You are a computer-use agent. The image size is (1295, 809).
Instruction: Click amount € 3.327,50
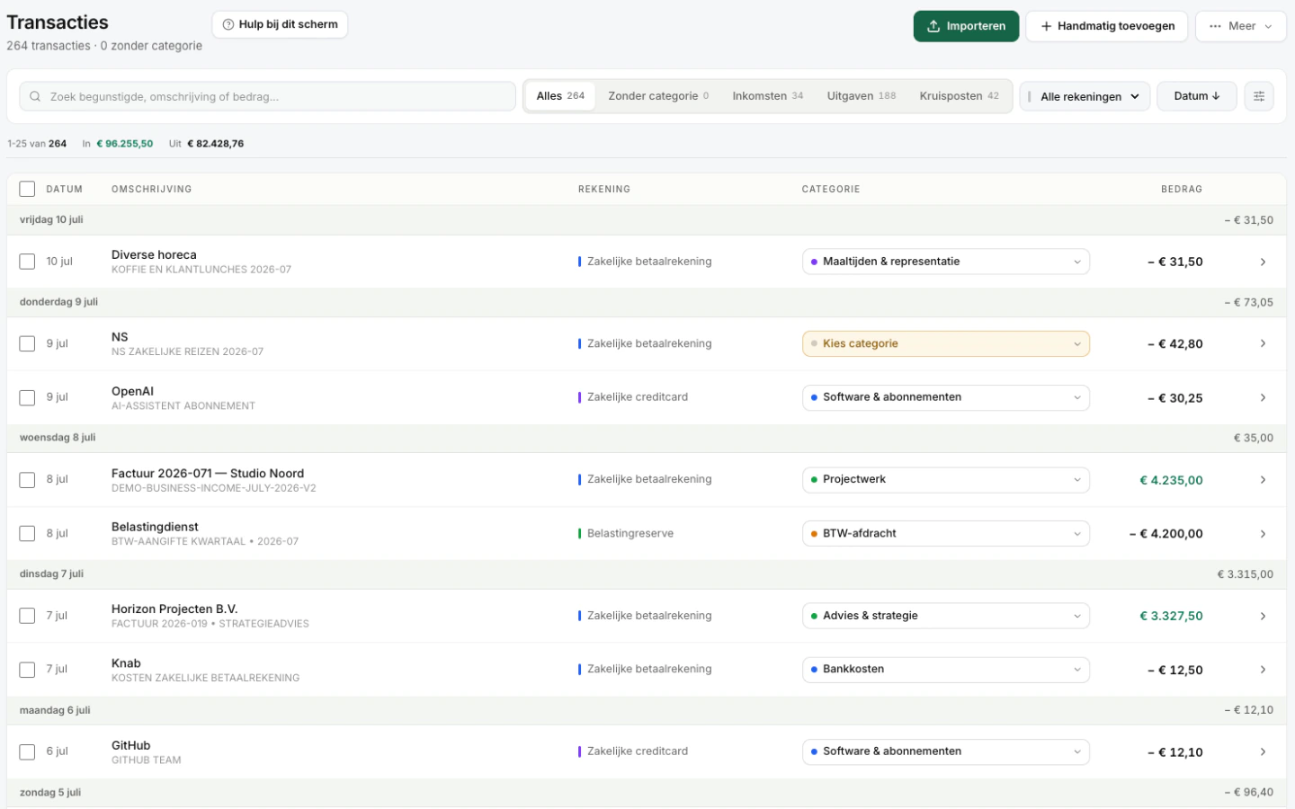(1171, 616)
